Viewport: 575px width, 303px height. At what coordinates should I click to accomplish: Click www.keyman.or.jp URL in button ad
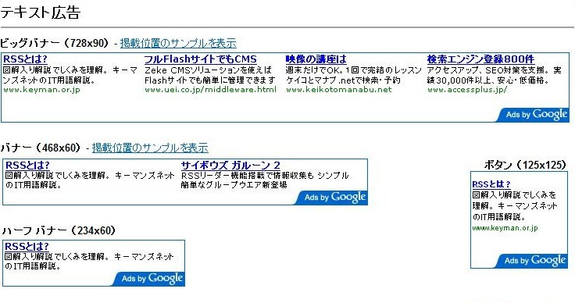point(505,228)
